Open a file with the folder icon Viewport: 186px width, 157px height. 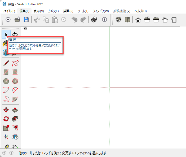pos(17,20)
